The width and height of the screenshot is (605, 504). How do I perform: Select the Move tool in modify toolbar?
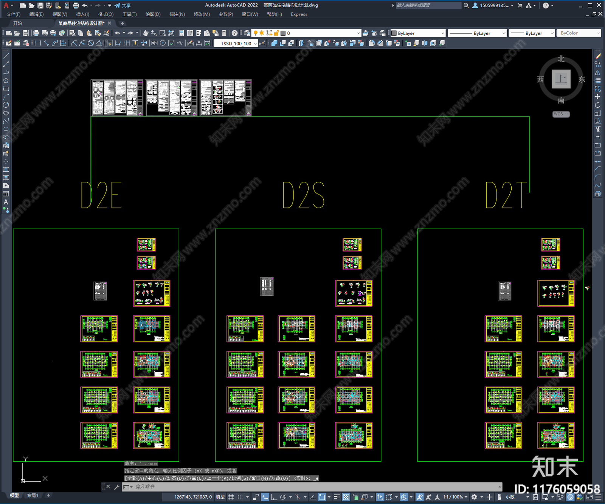pyautogui.click(x=598, y=97)
